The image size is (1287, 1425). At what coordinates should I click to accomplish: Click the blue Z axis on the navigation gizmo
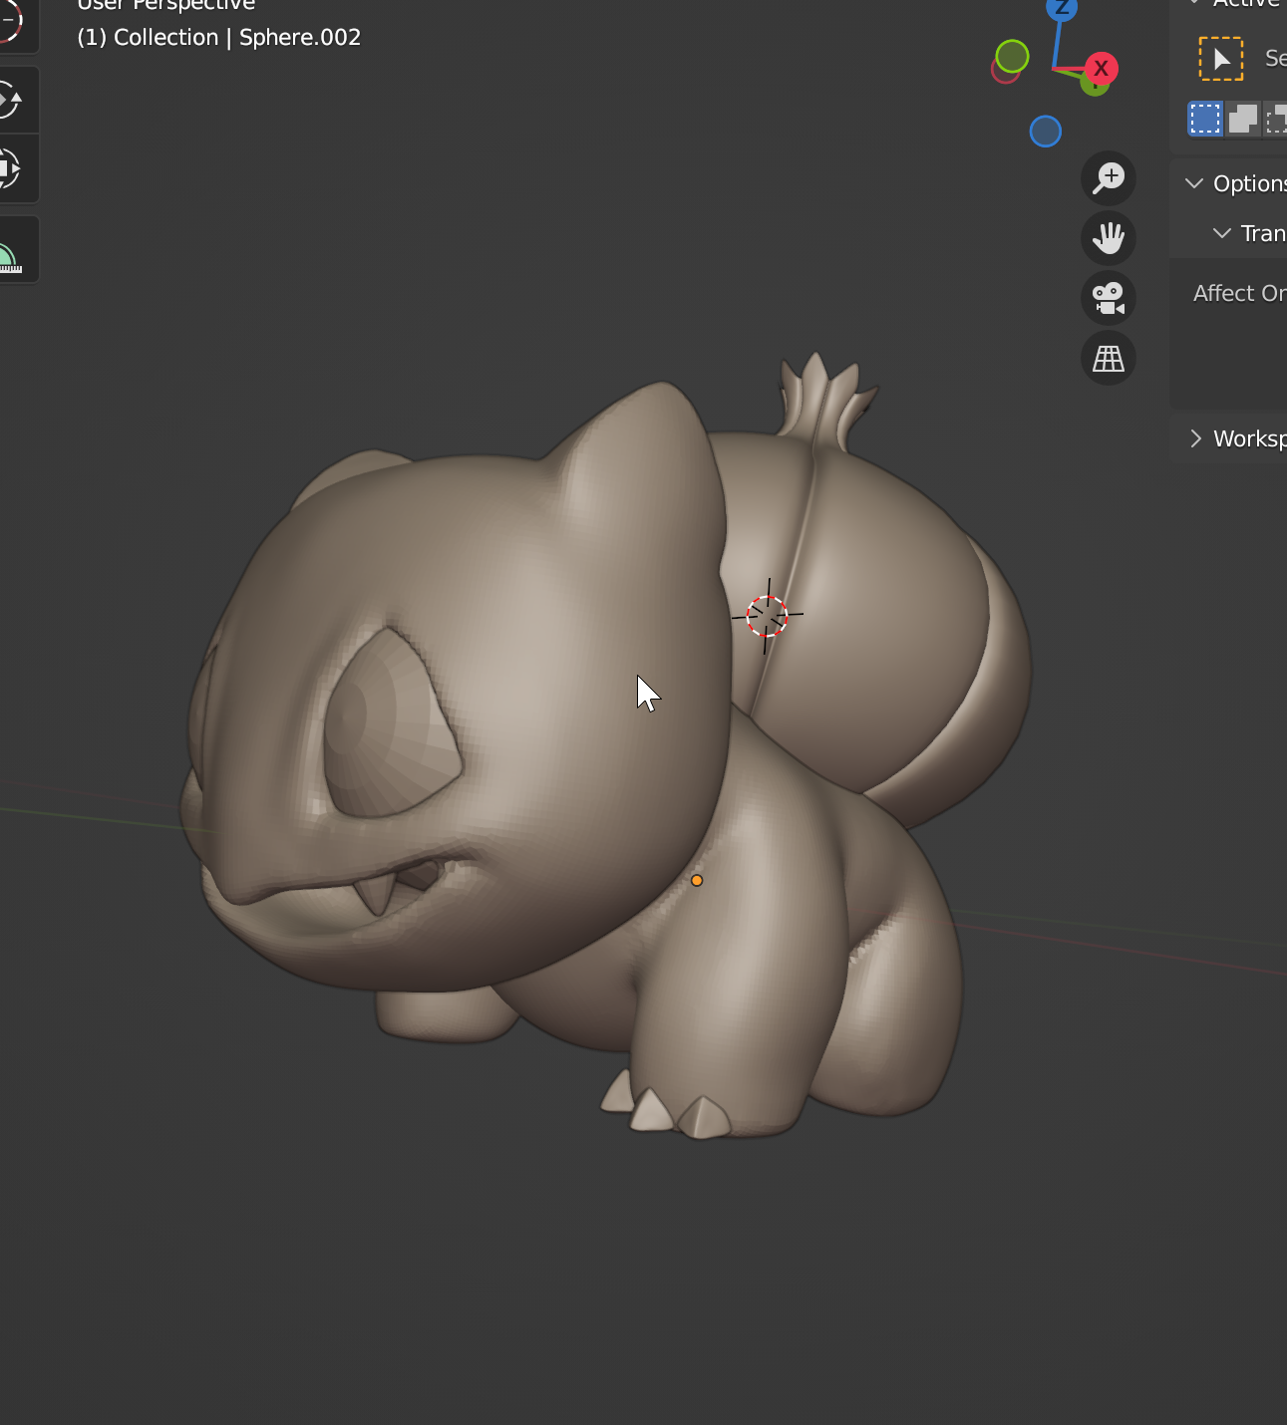pos(1062,8)
